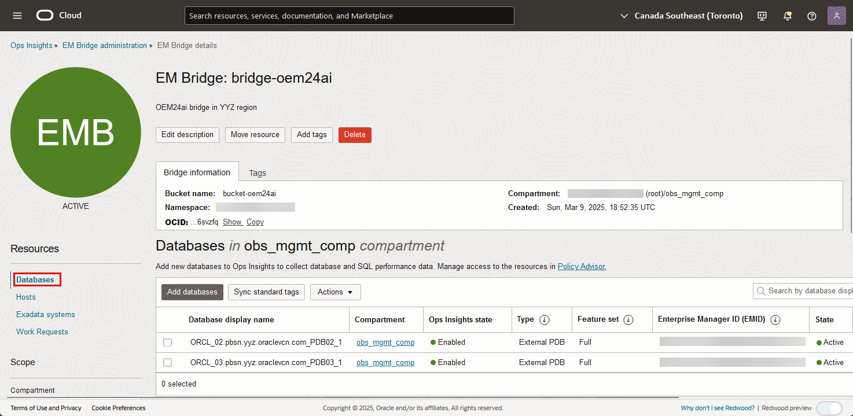Screen dimensions: 853x416
Task: Delete the bridge-oem24ai EM Bridge
Action: point(355,135)
